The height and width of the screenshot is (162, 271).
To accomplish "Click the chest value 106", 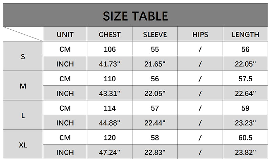I will [x=110, y=49].
